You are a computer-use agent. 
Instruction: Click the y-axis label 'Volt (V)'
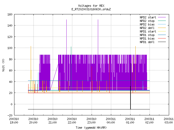click(4, 65)
